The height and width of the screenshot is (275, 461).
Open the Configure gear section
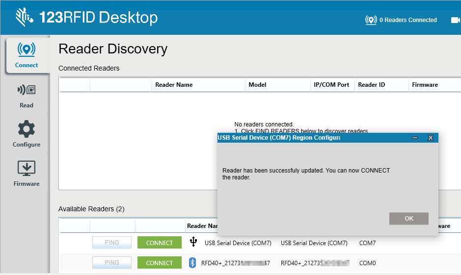(x=27, y=134)
